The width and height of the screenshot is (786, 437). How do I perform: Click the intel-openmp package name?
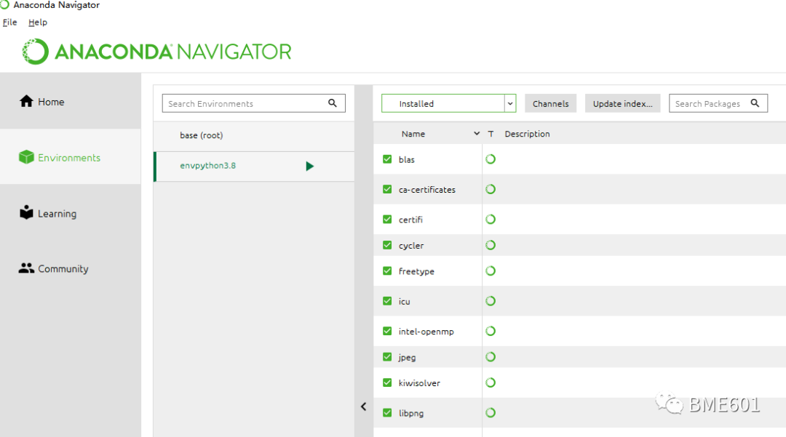[x=426, y=332]
